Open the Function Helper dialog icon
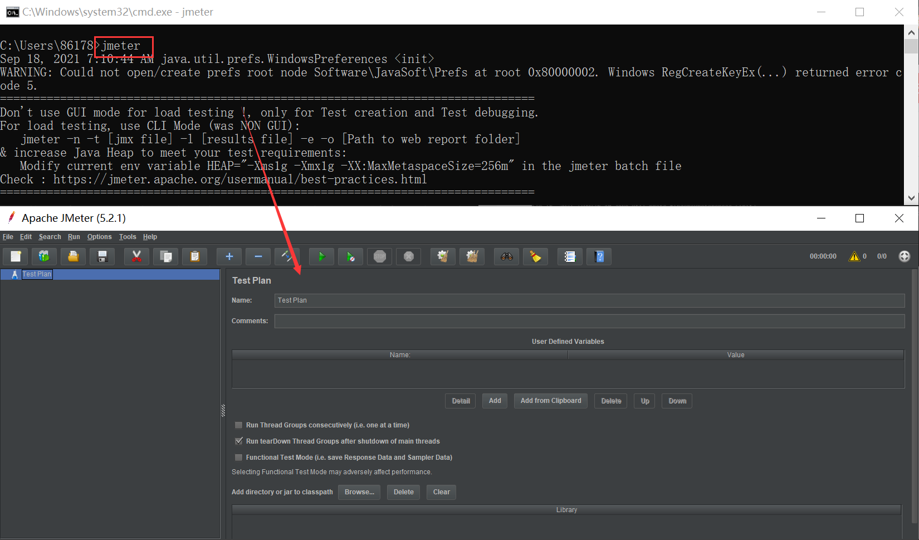The height and width of the screenshot is (540, 919). pyautogui.click(x=570, y=256)
